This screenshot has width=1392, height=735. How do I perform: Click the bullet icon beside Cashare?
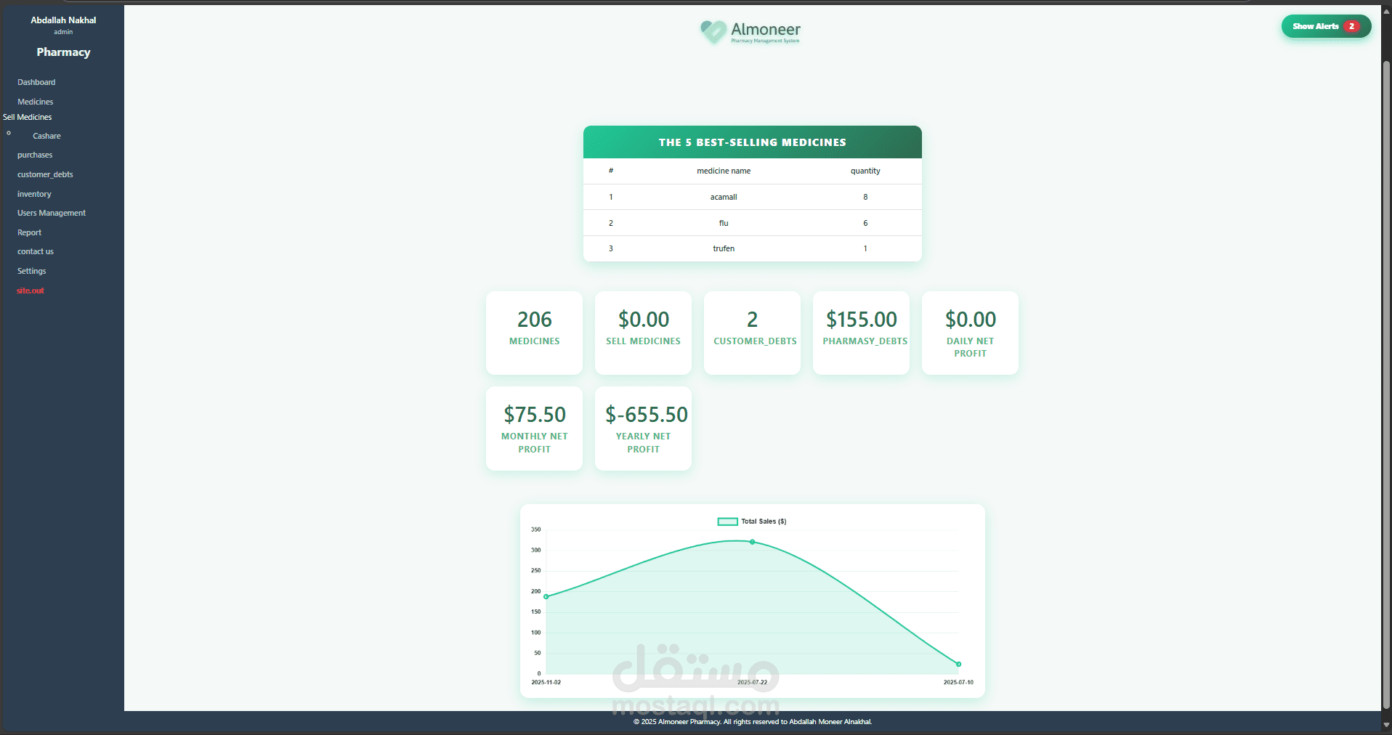coord(9,133)
